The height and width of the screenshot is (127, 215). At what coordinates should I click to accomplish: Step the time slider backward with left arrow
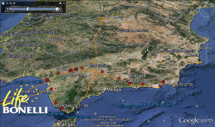(8, 9)
